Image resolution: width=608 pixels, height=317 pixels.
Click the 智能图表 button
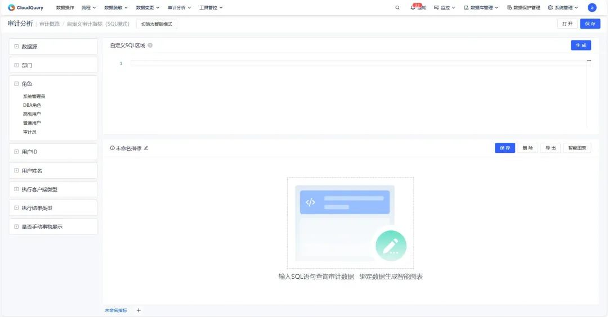click(577, 148)
